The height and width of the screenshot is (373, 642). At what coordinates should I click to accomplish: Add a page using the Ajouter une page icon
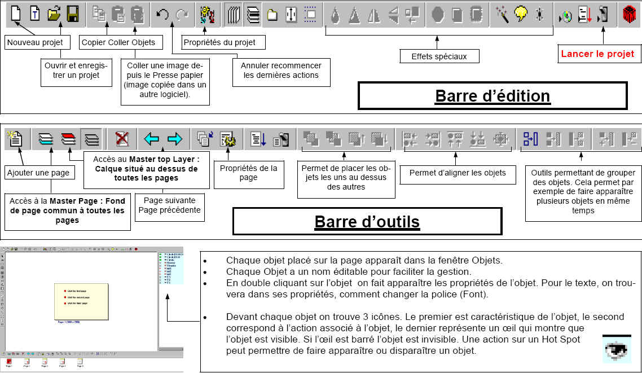pos(16,139)
